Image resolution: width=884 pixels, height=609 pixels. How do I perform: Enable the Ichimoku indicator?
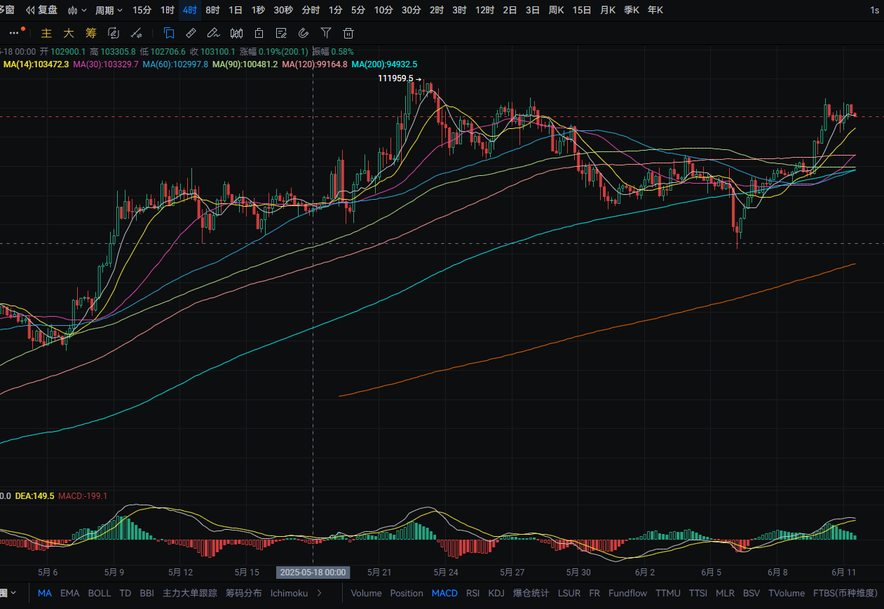point(289,593)
